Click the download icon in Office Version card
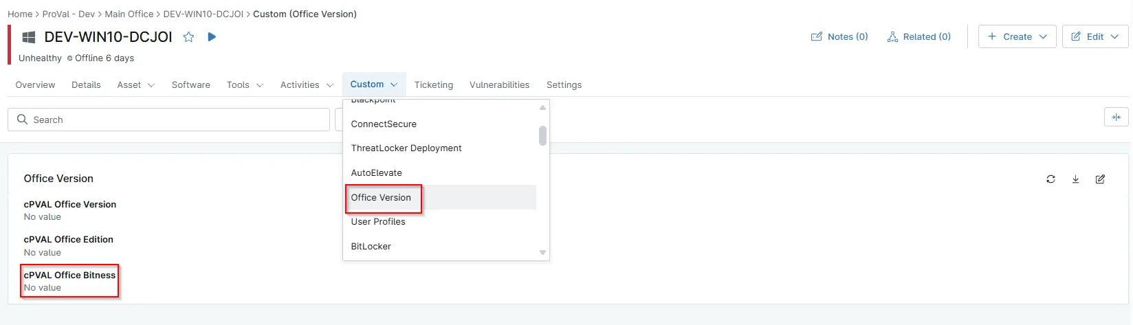Viewport: 1133px width, 325px height. (x=1075, y=179)
